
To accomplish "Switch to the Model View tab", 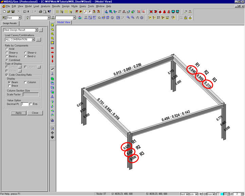I will 64,22.
